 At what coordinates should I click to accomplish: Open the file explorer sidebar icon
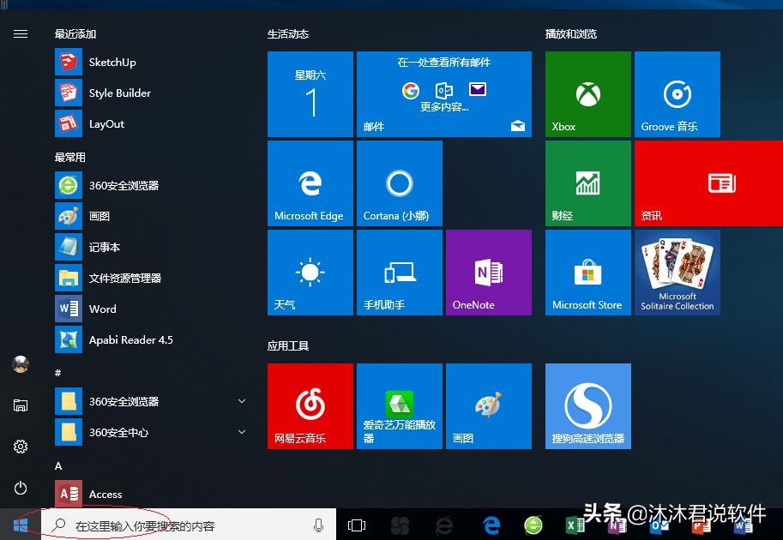pos(21,405)
